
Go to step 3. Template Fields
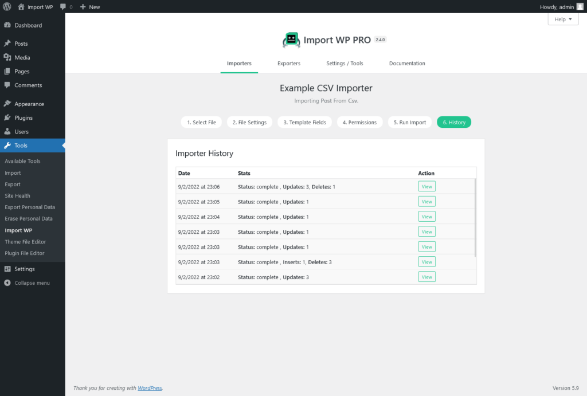[x=305, y=123]
